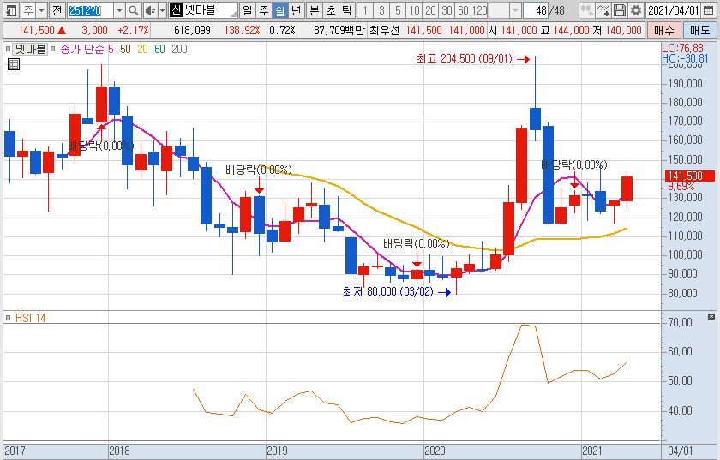Screen dimensions: 720x460
Task: Switch chart to weekly (주) period
Action: tap(264, 10)
